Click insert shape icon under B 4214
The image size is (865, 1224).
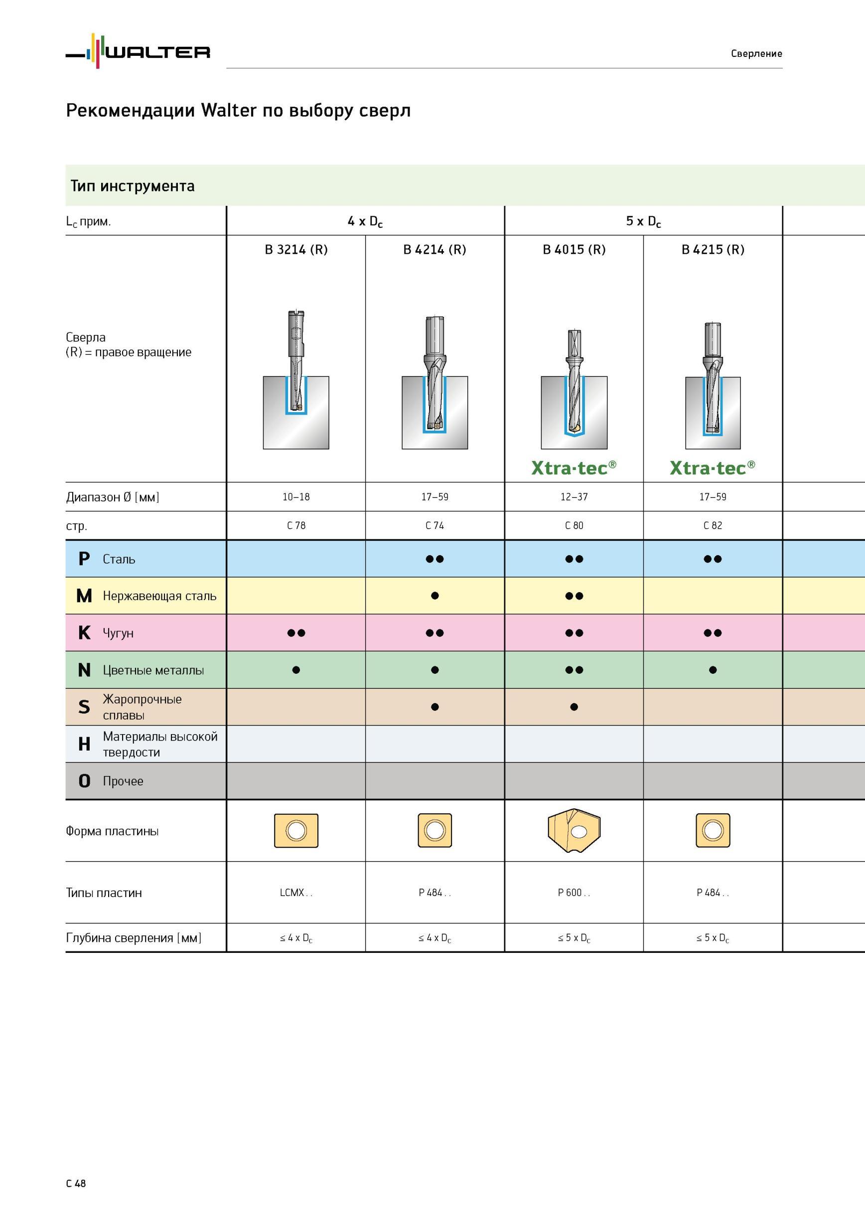(435, 830)
